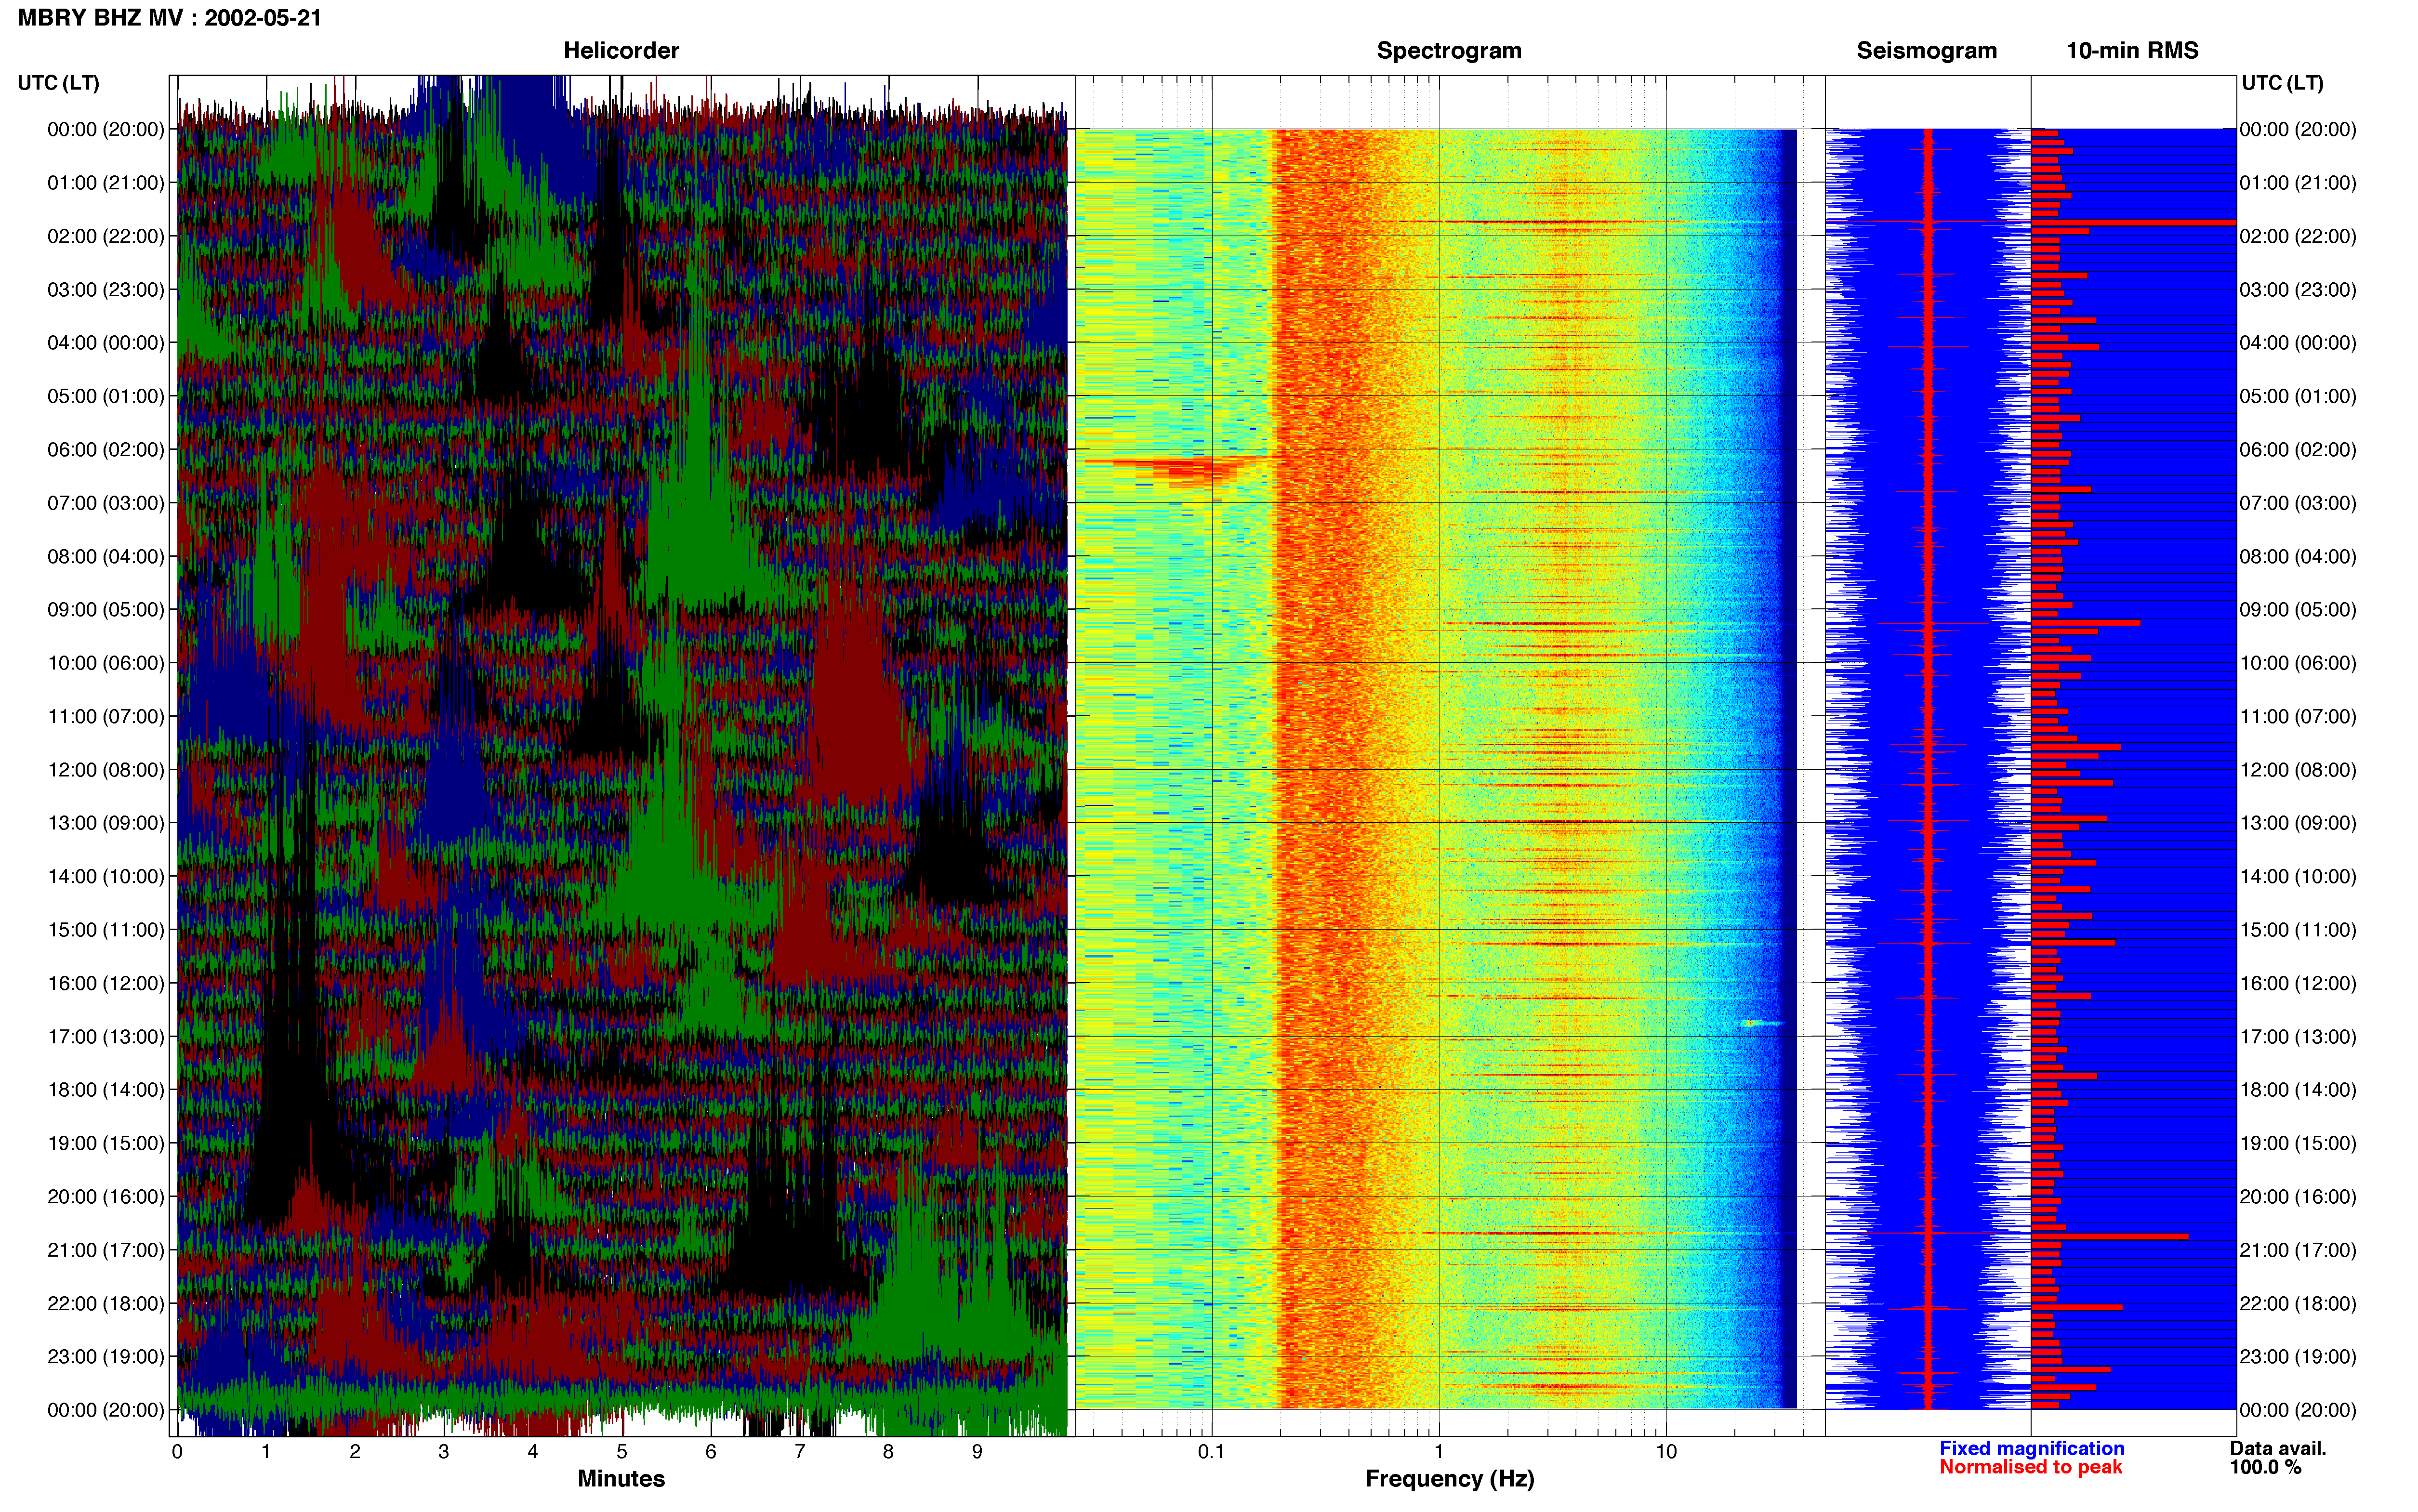Click left time label '17:00 (13:00)'
Viewport: 2418px width, 1512px height.
106,1037
